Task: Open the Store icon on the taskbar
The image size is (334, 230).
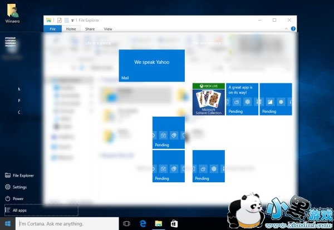Action: coord(174,224)
